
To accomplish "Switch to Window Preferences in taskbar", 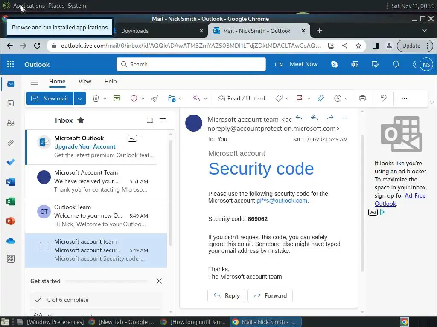I will point(50,322).
